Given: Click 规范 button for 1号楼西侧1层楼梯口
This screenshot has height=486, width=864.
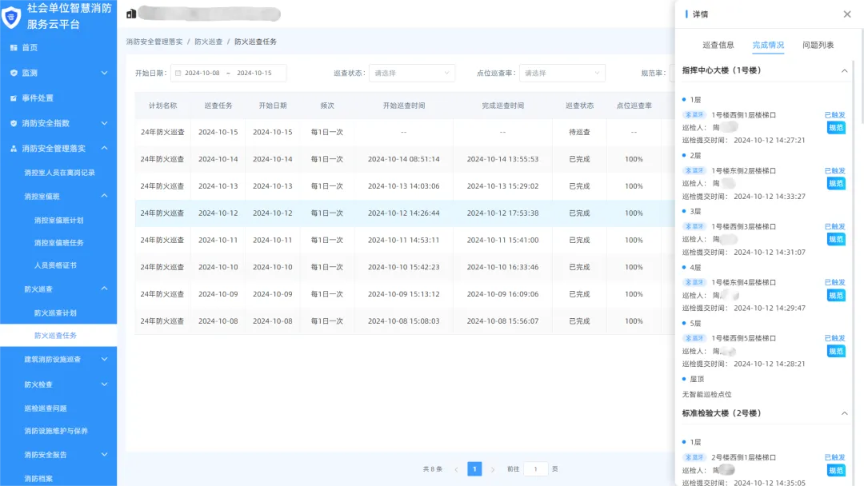Looking at the screenshot, I should (x=835, y=128).
